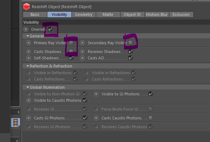Uncheck Visible to Caustic Photons checkbox
210x142 pixels.
pos(85,100)
